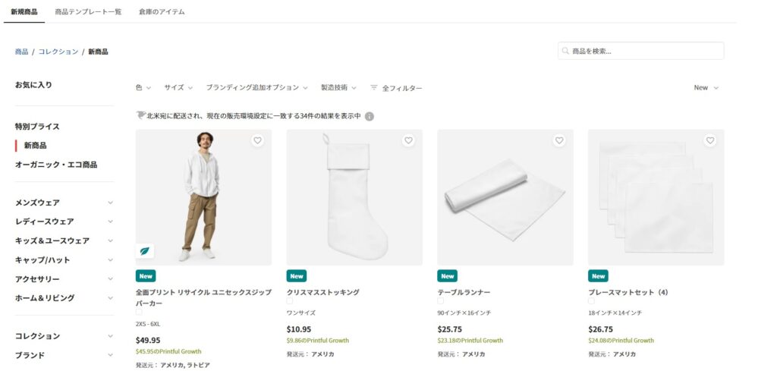Open the クリスマスストッキング product image
Image resolution: width=777 pixels, height=371 pixels.
click(x=354, y=197)
